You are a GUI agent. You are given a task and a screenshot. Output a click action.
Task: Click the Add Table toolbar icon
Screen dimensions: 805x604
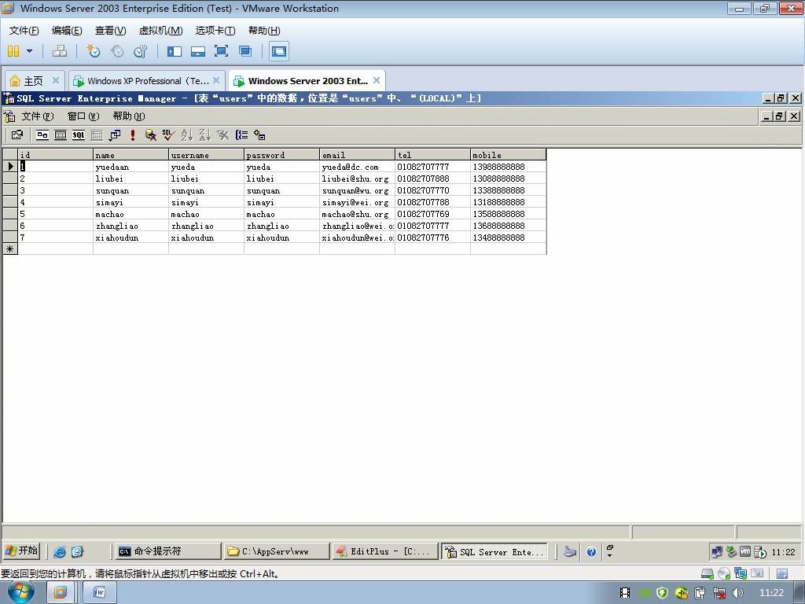259,135
